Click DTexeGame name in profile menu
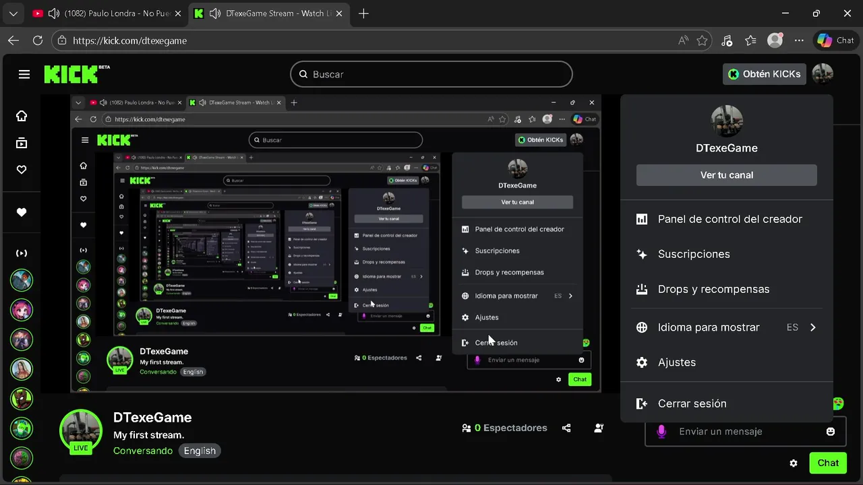The height and width of the screenshot is (485, 863). [727, 148]
